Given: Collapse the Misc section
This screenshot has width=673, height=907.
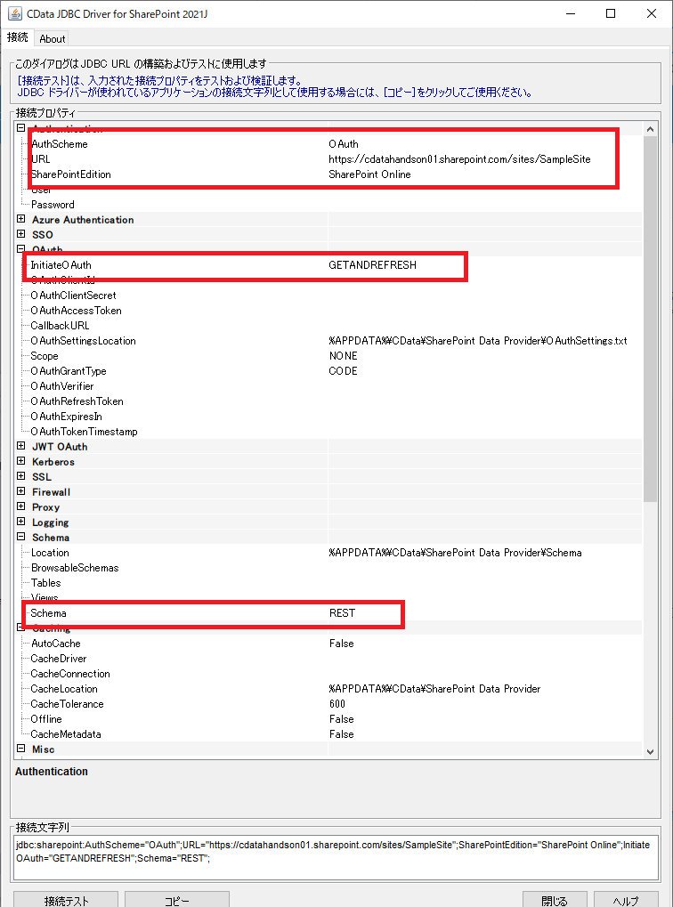Looking at the screenshot, I should (x=20, y=749).
